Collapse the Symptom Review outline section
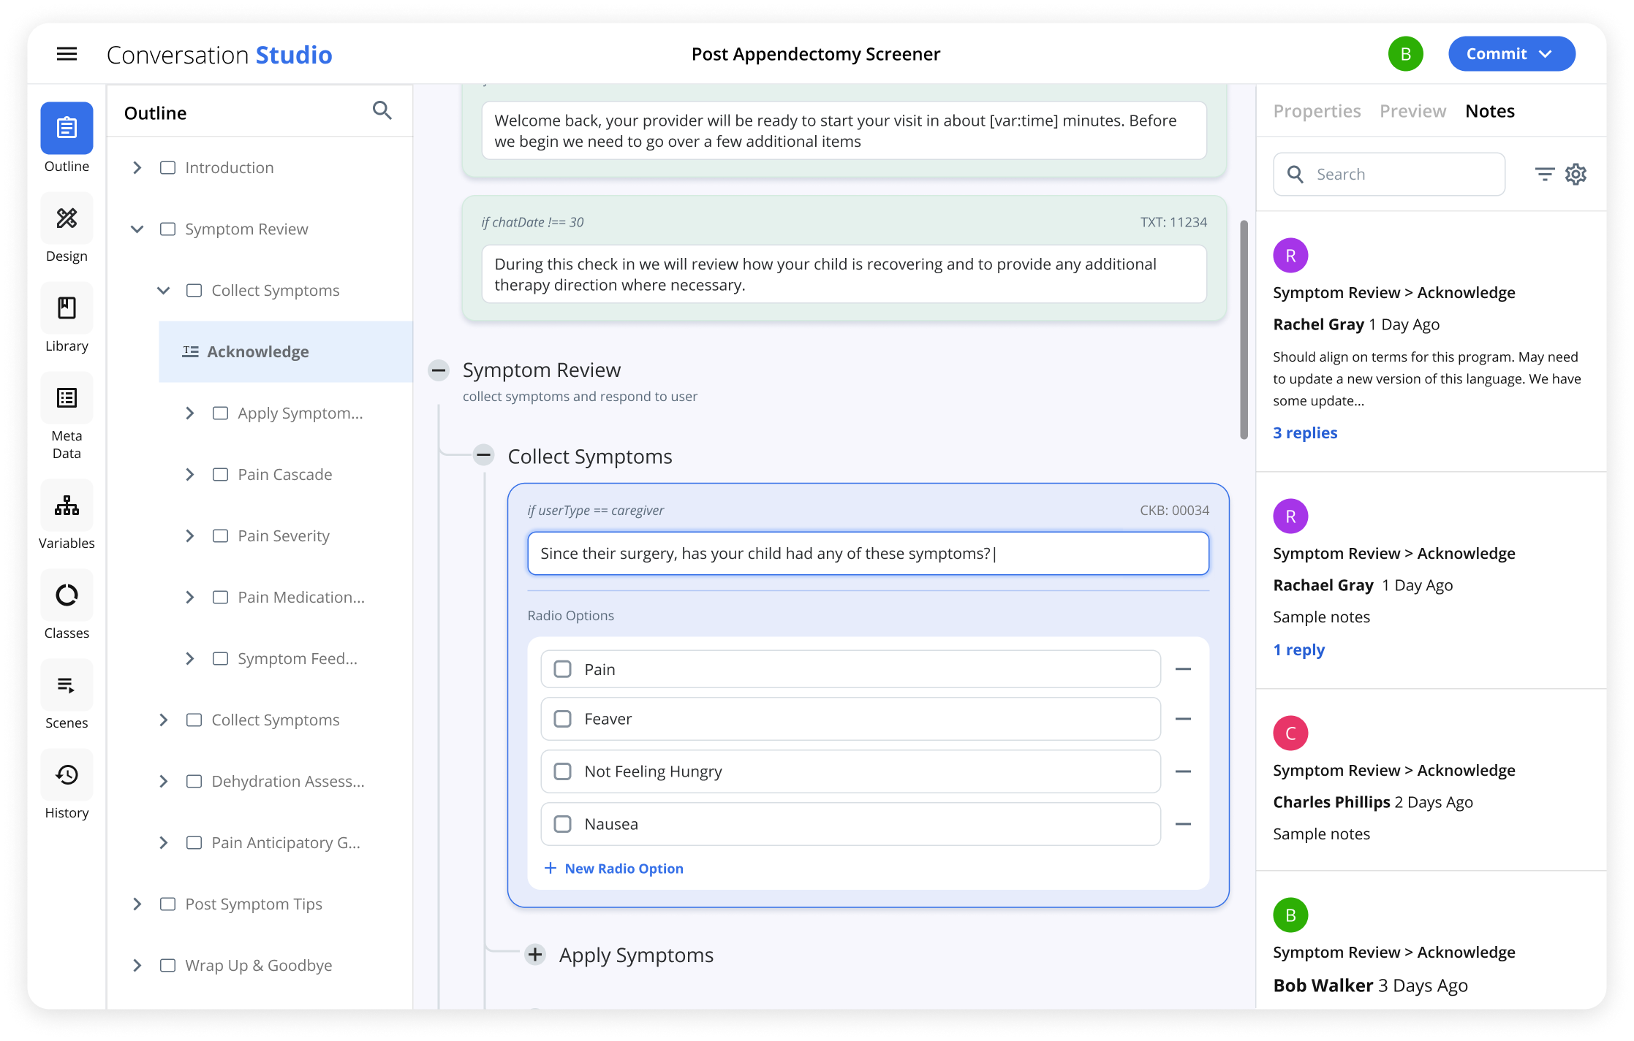The width and height of the screenshot is (1634, 1041). (x=137, y=229)
